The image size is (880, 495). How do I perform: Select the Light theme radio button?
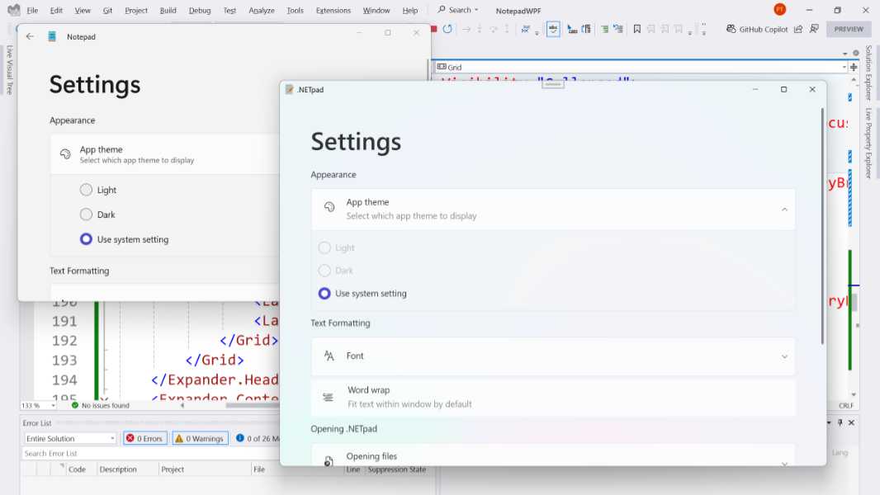coord(88,190)
